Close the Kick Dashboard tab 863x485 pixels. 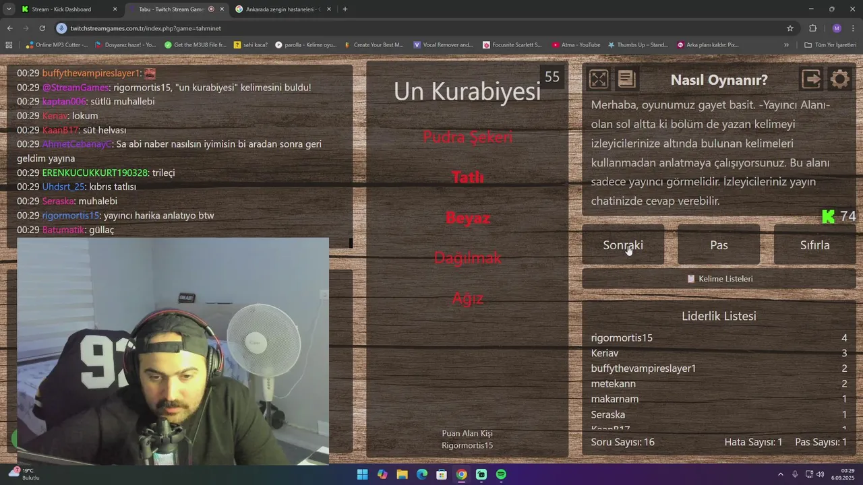click(x=115, y=9)
